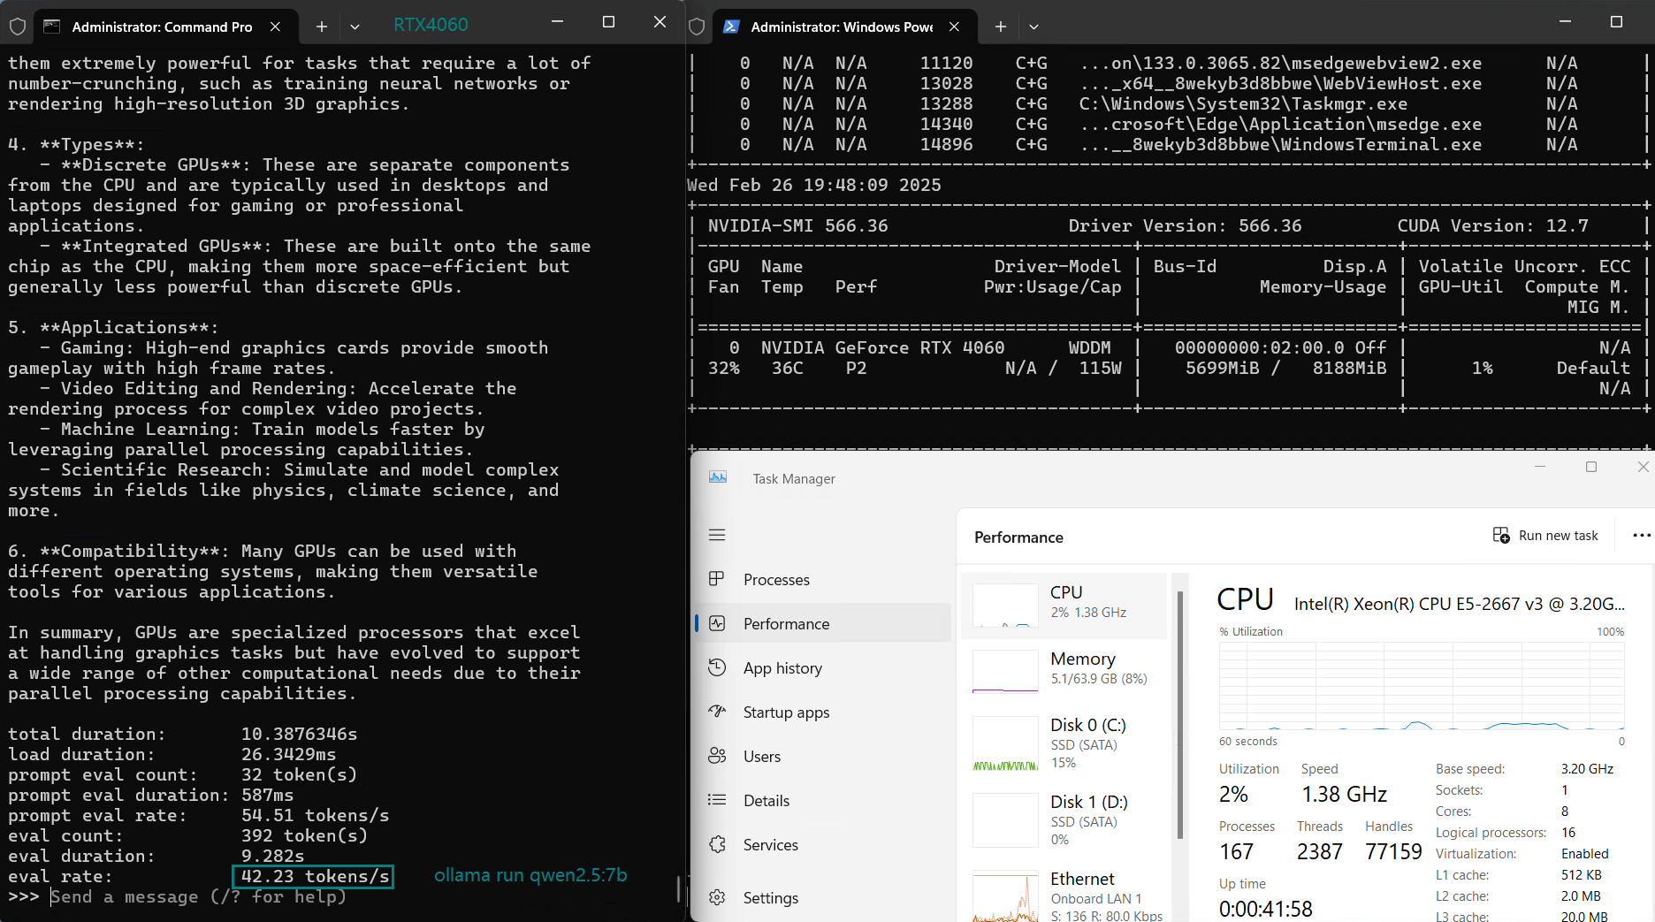Expand Command Prompt new tab dropdown arrow
The image size is (1655, 922).
click(355, 27)
